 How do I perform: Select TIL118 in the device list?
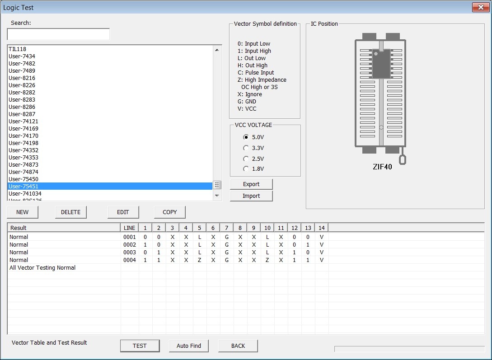pyautogui.click(x=110, y=49)
